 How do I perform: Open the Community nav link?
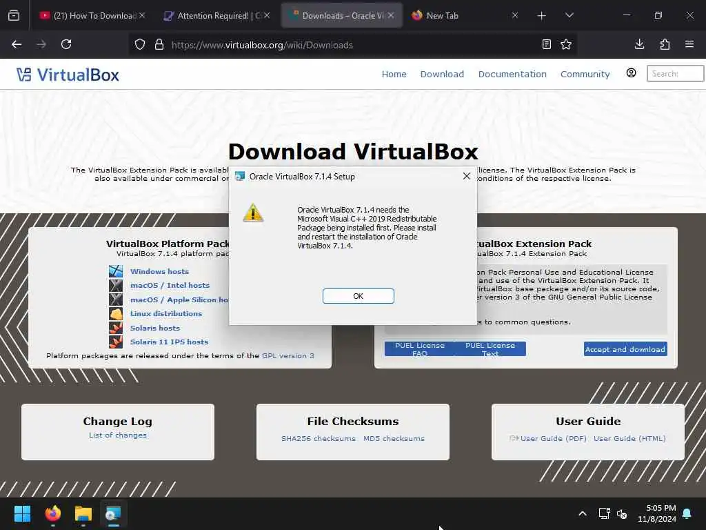click(x=585, y=74)
